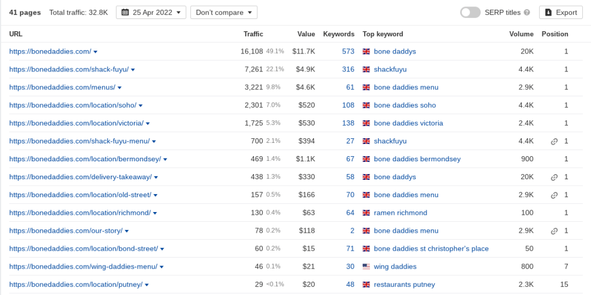The image size is (591, 295).
Task: Expand dropdown arrow for bonedaddies.com homepage URL
Action: click(x=95, y=52)
